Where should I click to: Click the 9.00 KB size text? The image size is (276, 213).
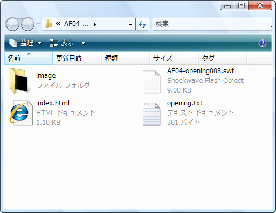[x=179, y=90]
